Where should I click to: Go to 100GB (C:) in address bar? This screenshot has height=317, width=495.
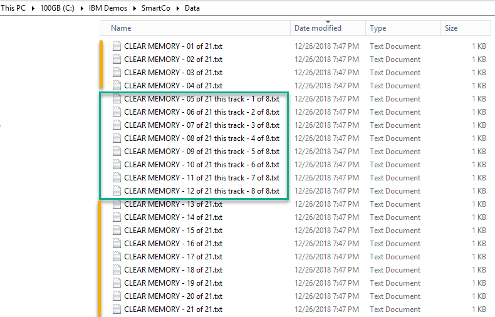[x=57, y=8]
